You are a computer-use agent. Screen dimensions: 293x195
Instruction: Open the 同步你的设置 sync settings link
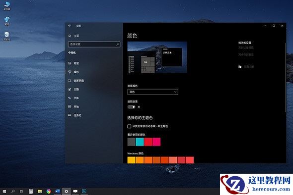point(246,54)
